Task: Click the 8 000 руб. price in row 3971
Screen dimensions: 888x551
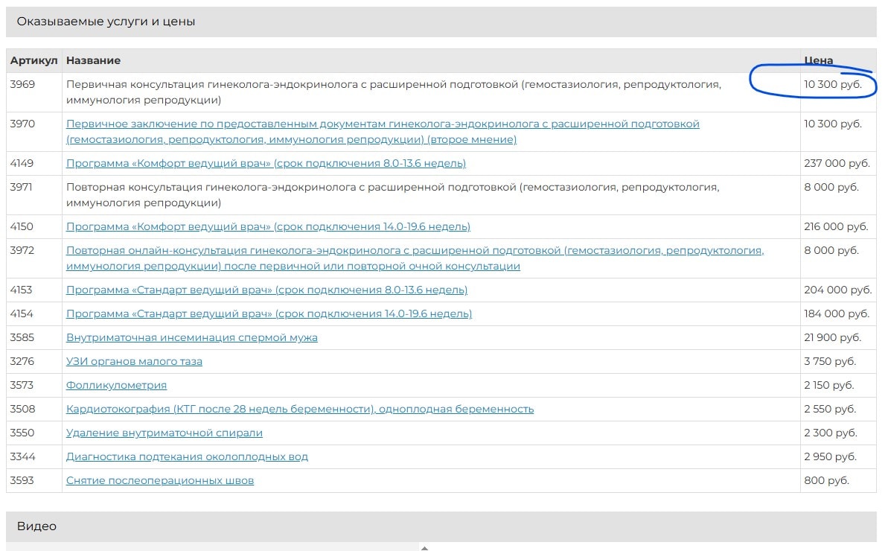Action: pos(831,187)
